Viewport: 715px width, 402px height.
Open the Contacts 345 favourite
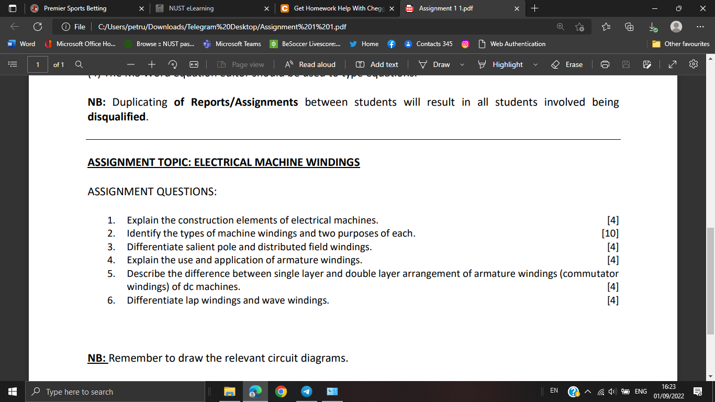click(428, 44)
